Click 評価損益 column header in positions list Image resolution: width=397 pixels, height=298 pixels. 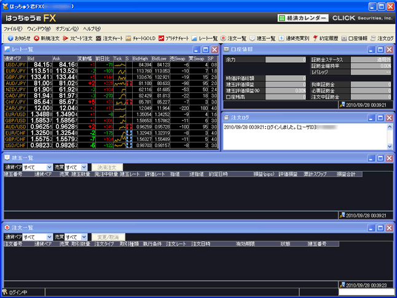point(288,174)
